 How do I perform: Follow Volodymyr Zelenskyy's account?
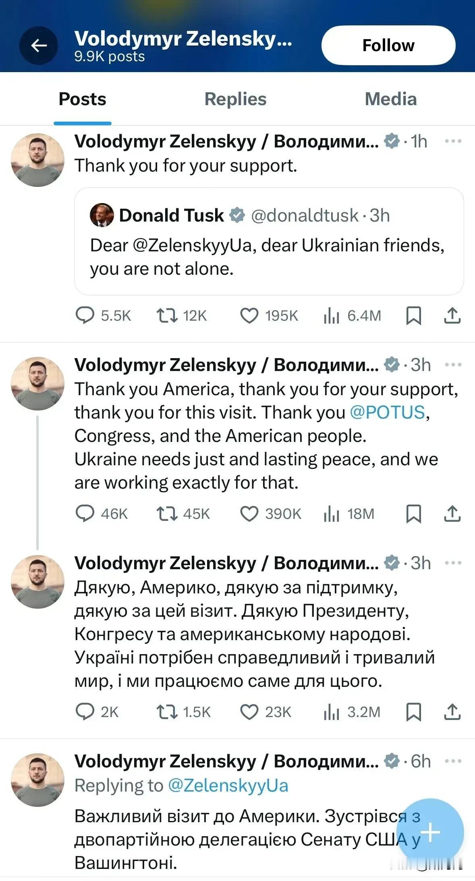388,45
